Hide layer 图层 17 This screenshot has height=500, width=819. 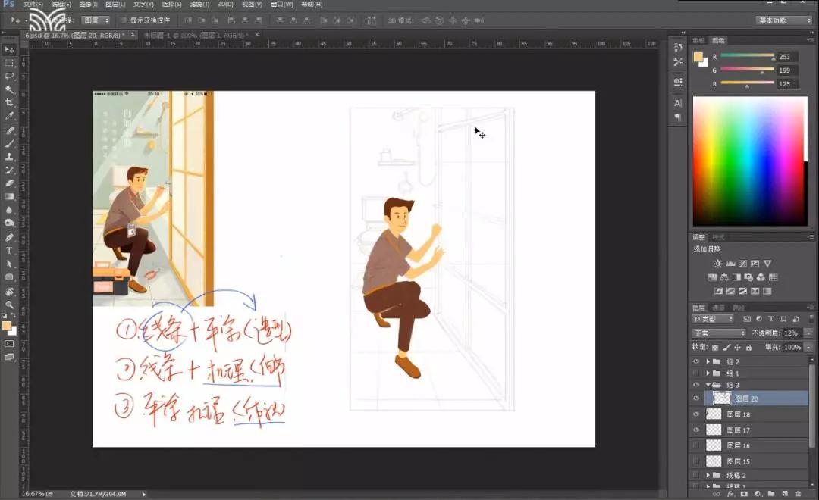point(695,430)
